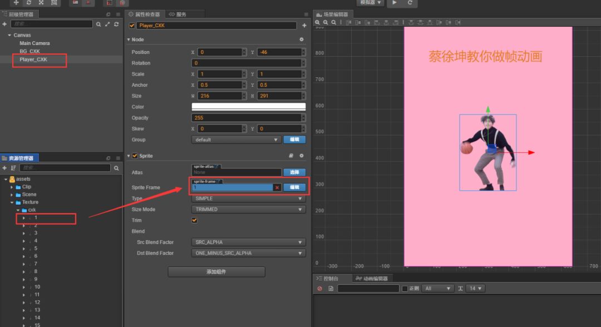Open Sprite component help document icon
The width and height of the screenshot is (601, 327).
(291, 156)
